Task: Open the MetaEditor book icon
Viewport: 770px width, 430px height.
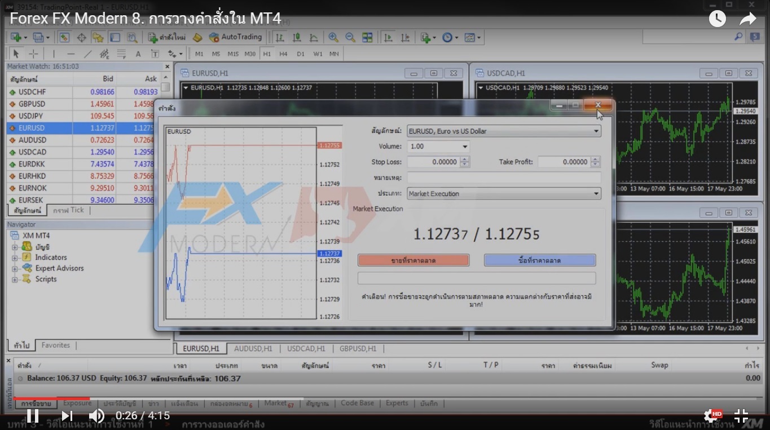Action: pos(197,37)
